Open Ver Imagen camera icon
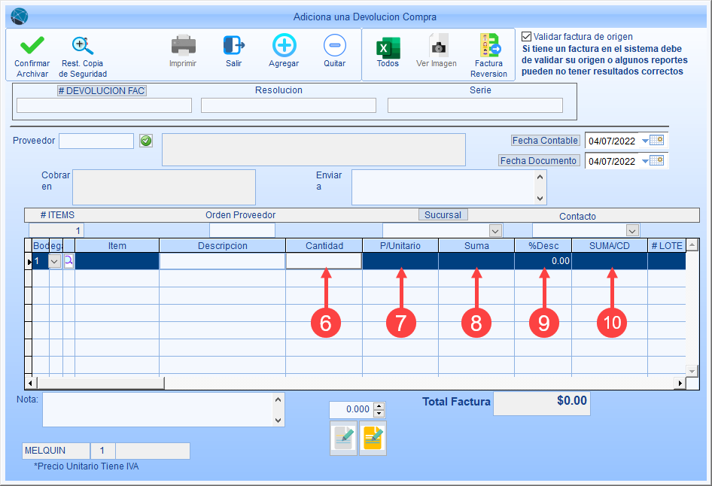 (438, 46)
